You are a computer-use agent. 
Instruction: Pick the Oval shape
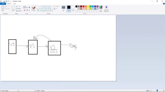click(42, 6)
